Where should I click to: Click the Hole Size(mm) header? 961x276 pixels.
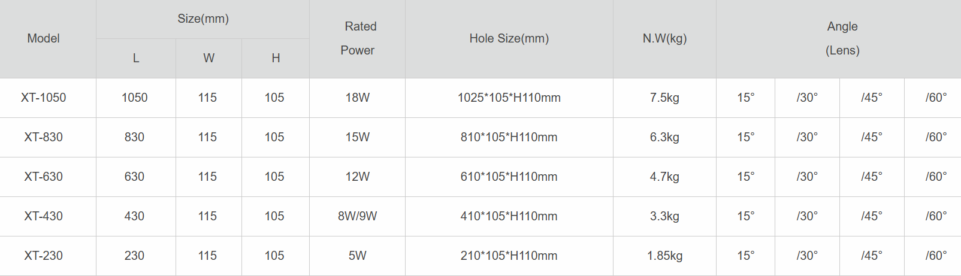509,38
